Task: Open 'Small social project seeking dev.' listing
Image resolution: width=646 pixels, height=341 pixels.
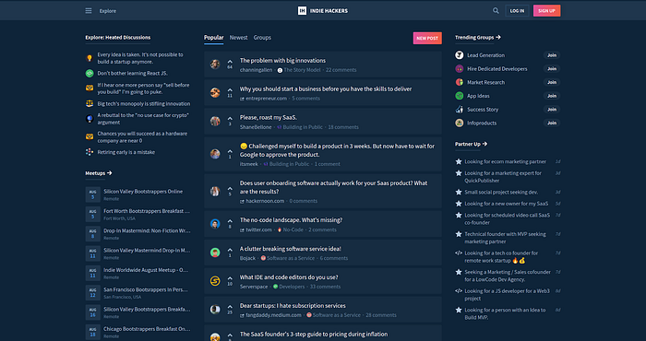Action: tap(501, 192)
